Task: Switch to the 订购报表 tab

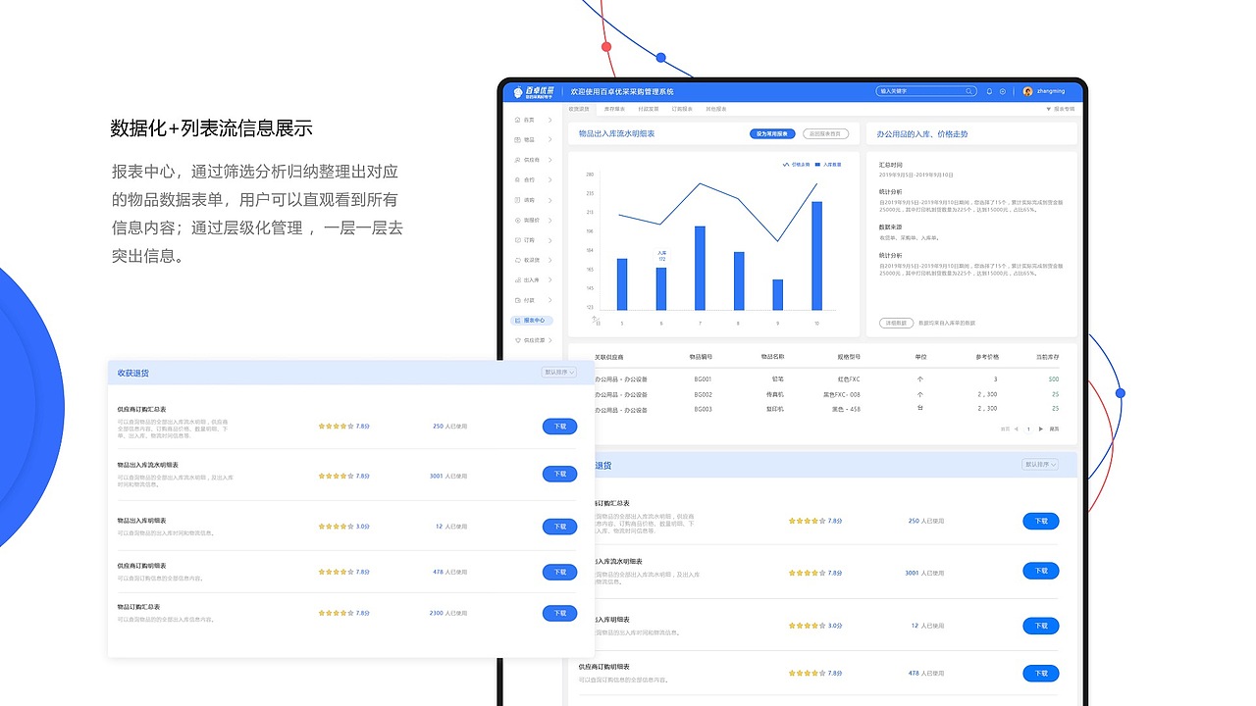Action: coord(682,109)
